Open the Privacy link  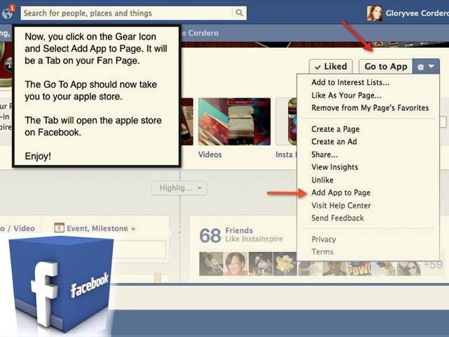pyautogui.click(x=323, y=239)
